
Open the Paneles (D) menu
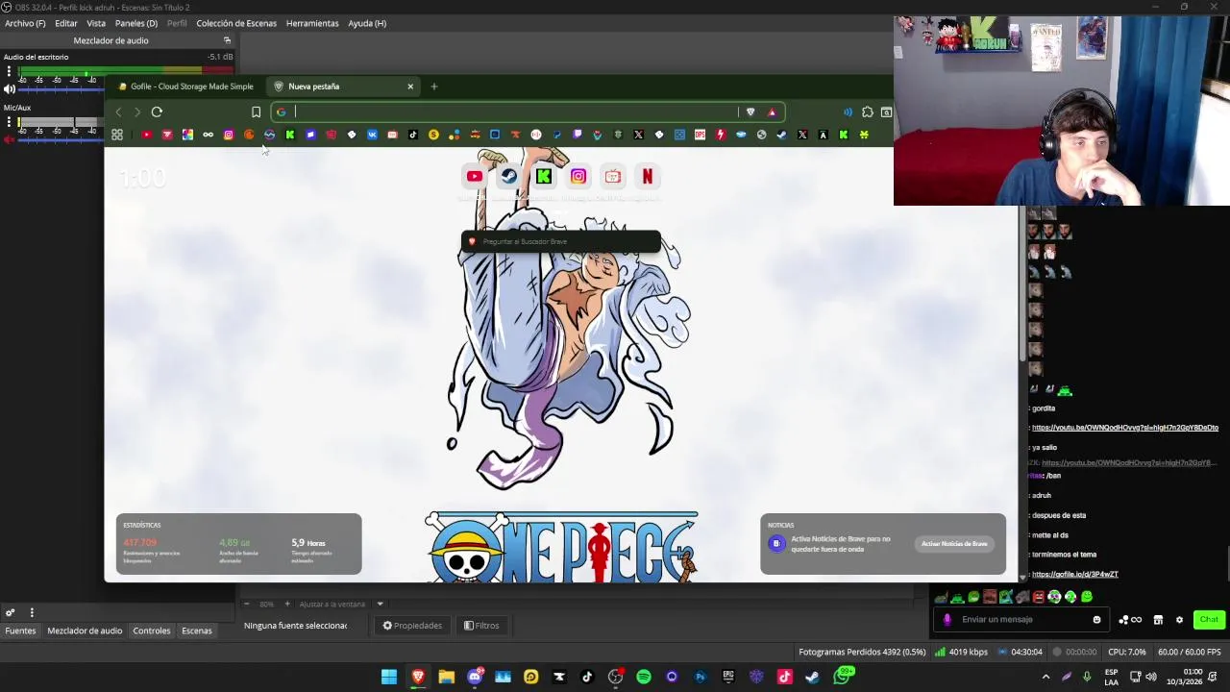coord(136,23)
